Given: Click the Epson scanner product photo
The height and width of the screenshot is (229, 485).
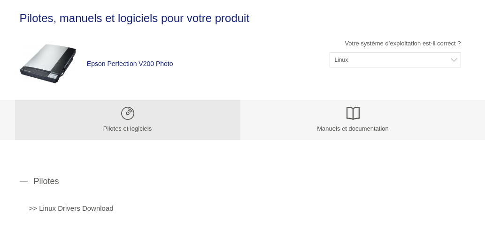Looking at the screenshot, I should pyautogui.click(x=48, y=64).
